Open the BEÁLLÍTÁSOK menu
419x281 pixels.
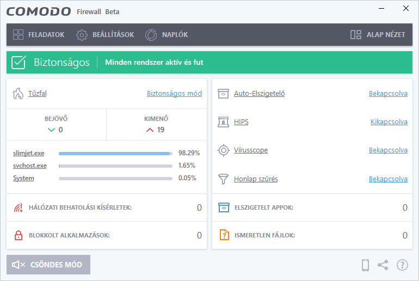coord(105,35)
